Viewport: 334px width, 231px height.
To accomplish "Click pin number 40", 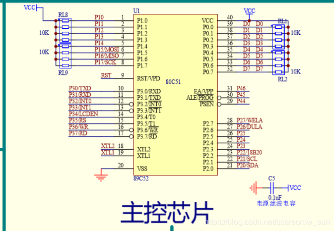I will 230,17.
